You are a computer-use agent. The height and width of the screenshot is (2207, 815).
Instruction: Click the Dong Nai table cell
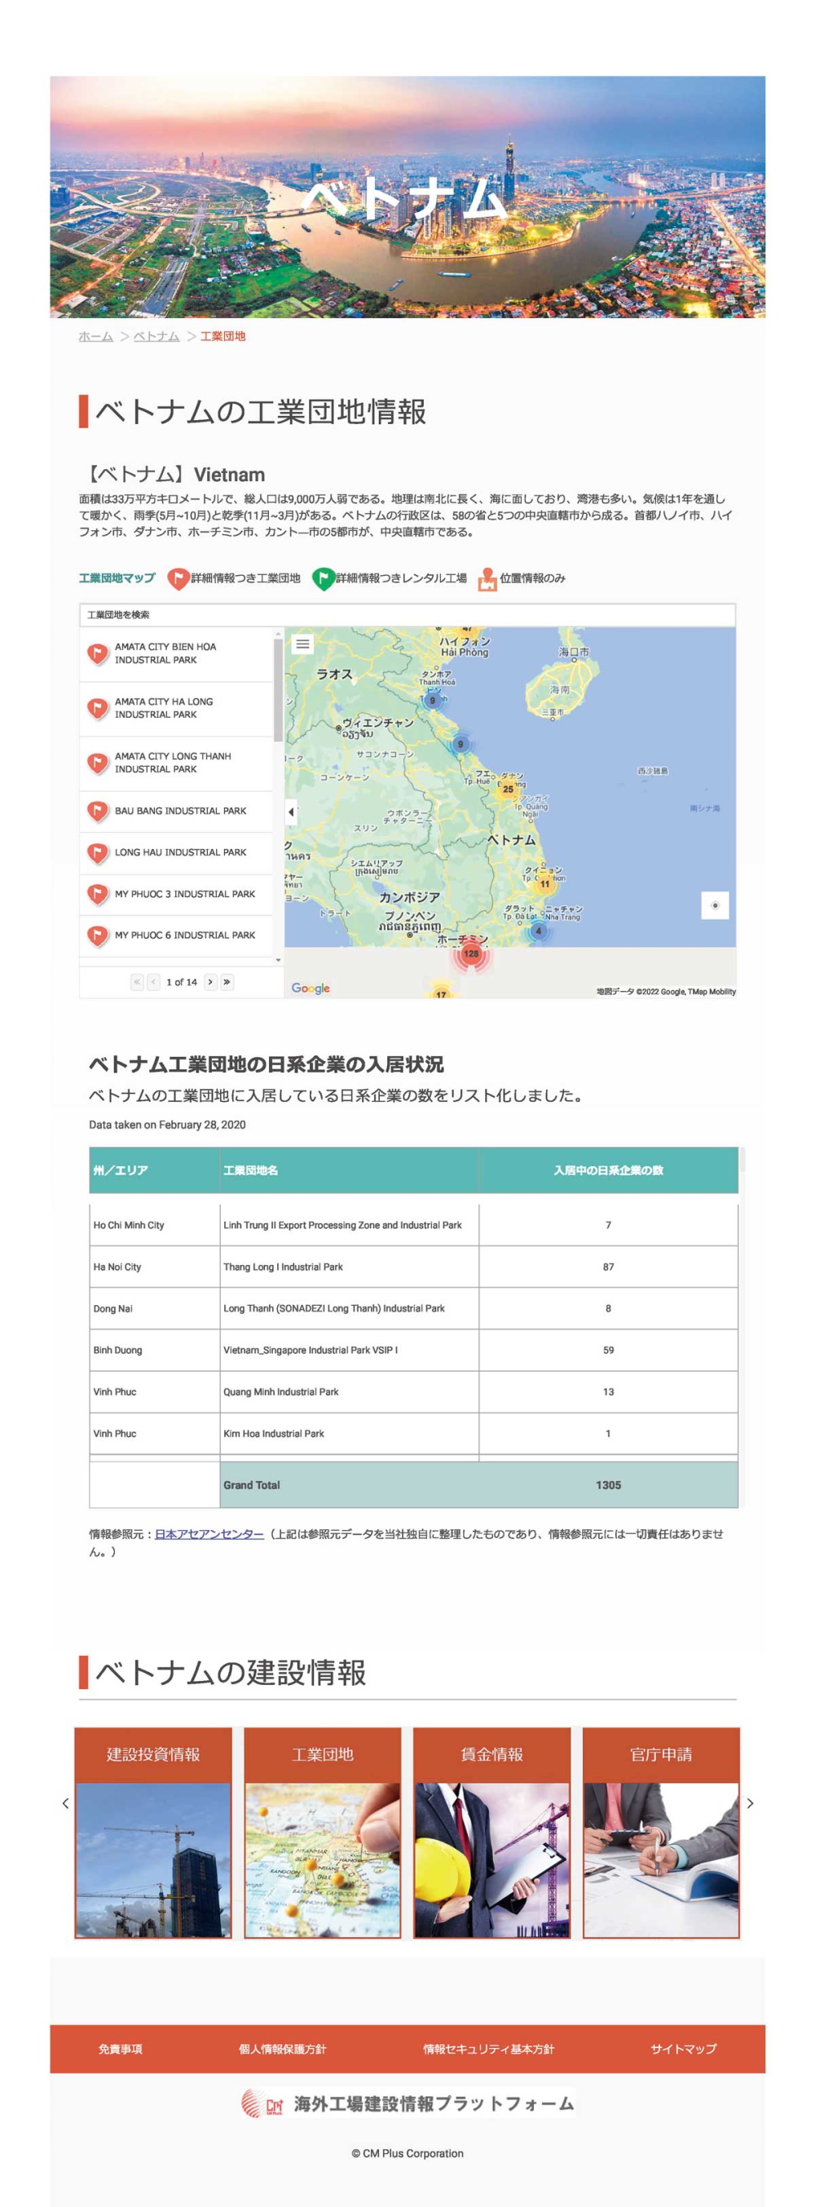pyautogui.click(x=154, y=1308)
